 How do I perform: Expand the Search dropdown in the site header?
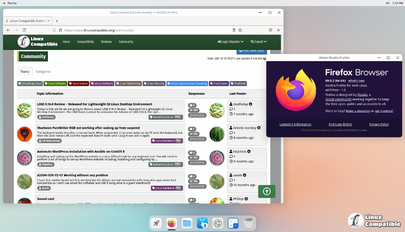pos(259,42)
